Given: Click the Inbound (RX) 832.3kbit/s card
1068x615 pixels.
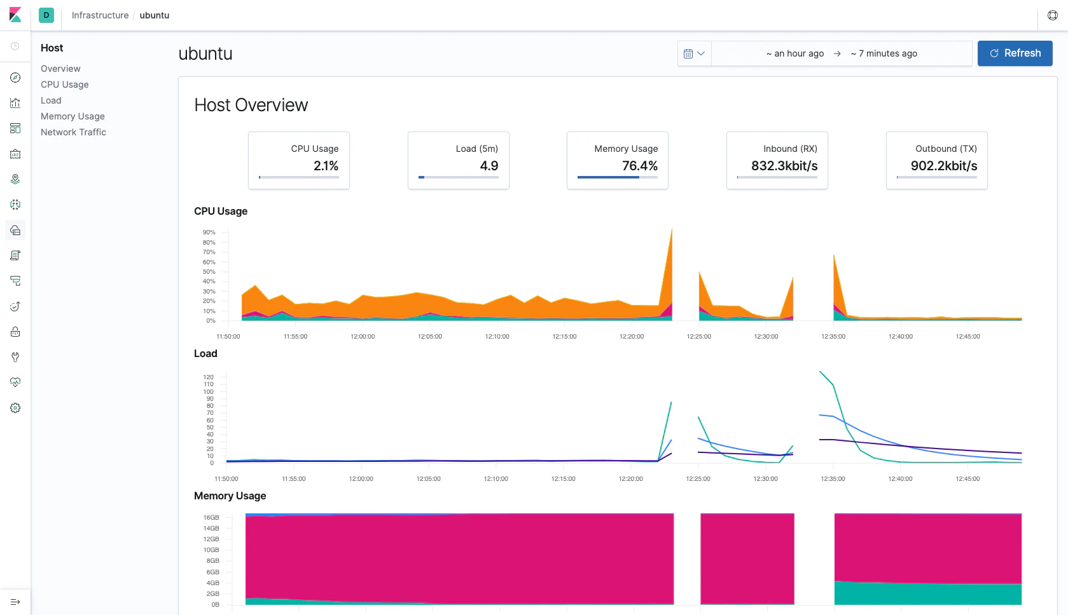Looking at the screenshot, I should [777, 160].
